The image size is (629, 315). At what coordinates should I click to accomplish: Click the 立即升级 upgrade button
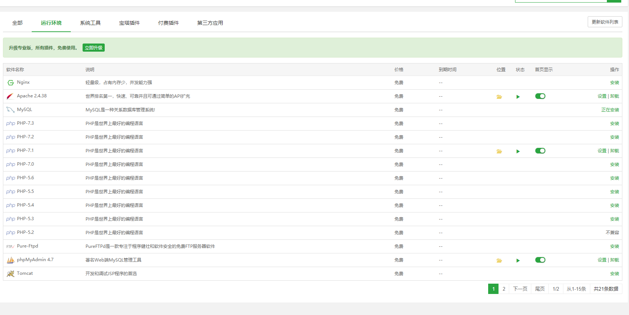point(94,48)
